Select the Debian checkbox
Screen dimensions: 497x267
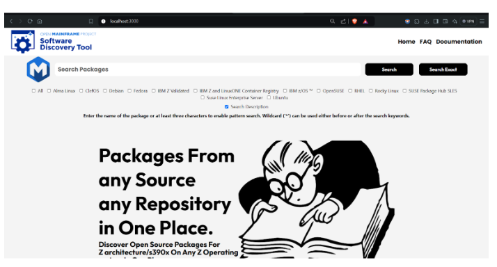coord(105,91)
